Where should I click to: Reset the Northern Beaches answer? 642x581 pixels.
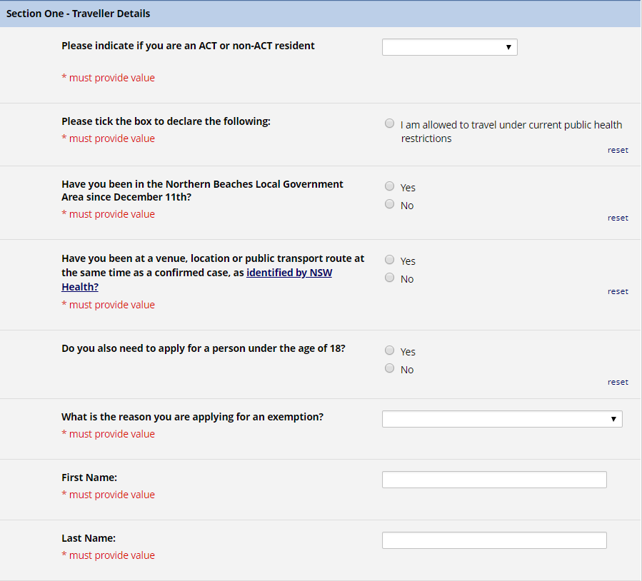(618, 218)
